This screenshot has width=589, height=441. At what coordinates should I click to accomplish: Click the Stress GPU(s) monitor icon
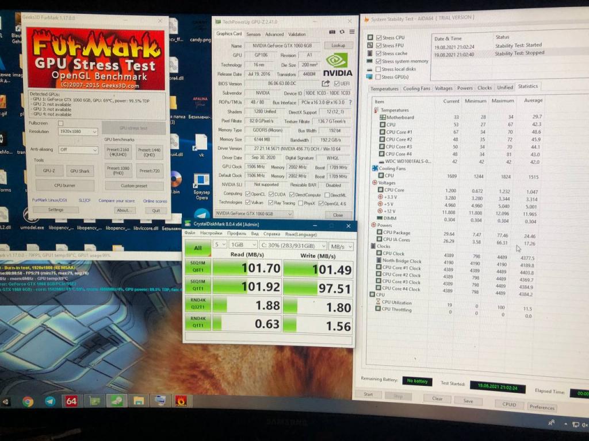(370, 77)
